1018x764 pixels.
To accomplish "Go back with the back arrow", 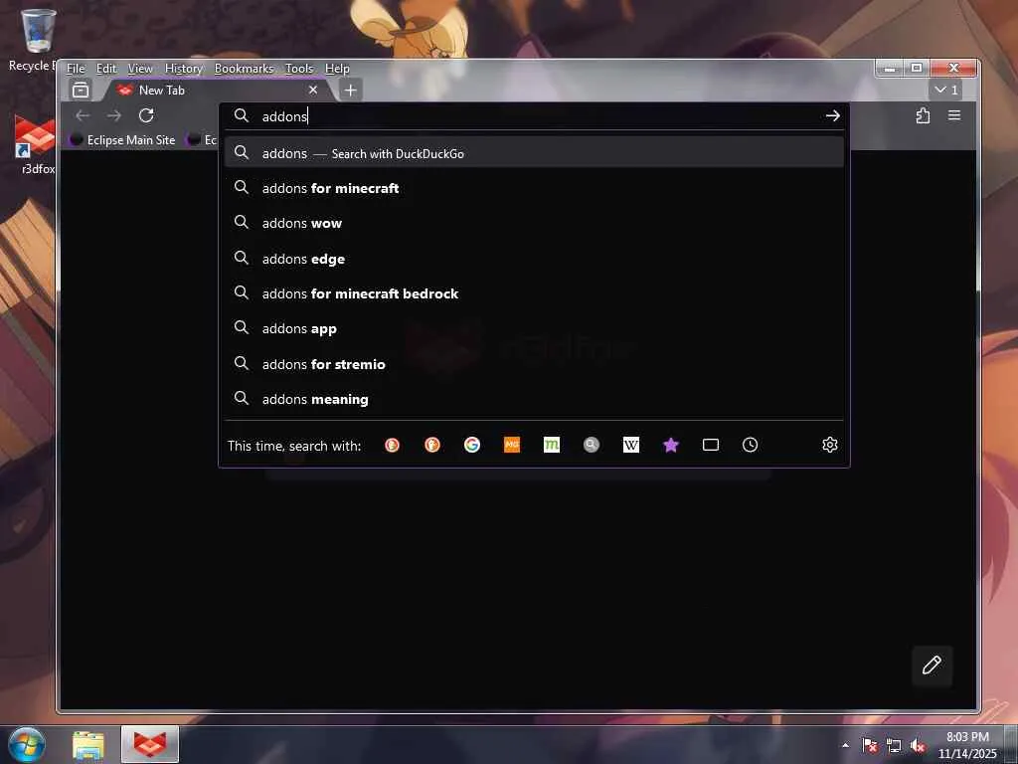I will click(83, 115).
